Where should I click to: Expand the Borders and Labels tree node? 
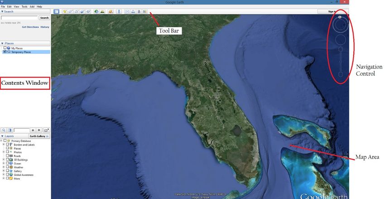[4, 144]
